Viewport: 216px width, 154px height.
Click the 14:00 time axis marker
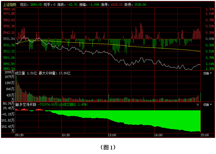158,135
